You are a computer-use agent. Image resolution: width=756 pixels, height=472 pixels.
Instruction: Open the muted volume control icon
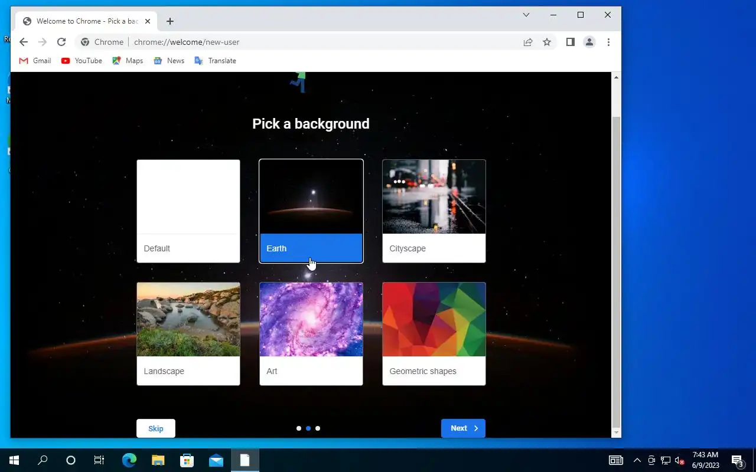(680, 460)
